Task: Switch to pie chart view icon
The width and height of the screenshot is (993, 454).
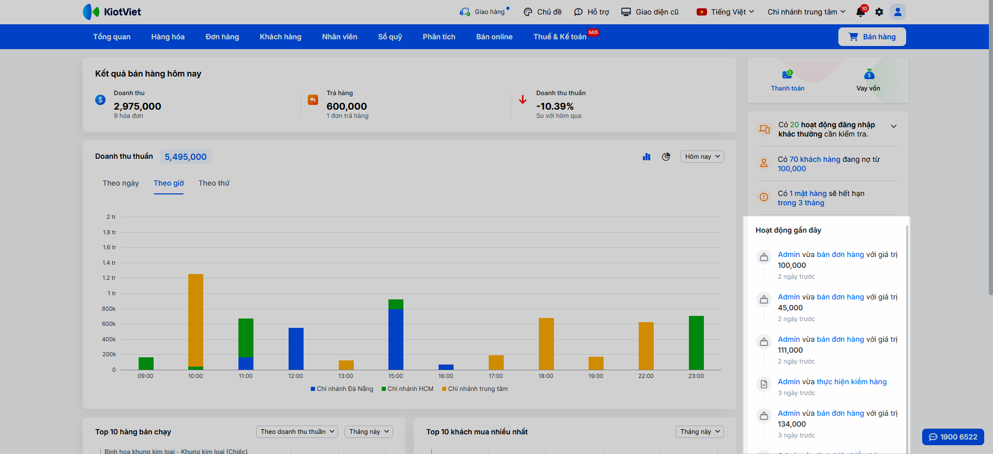Action: point(666,157)
